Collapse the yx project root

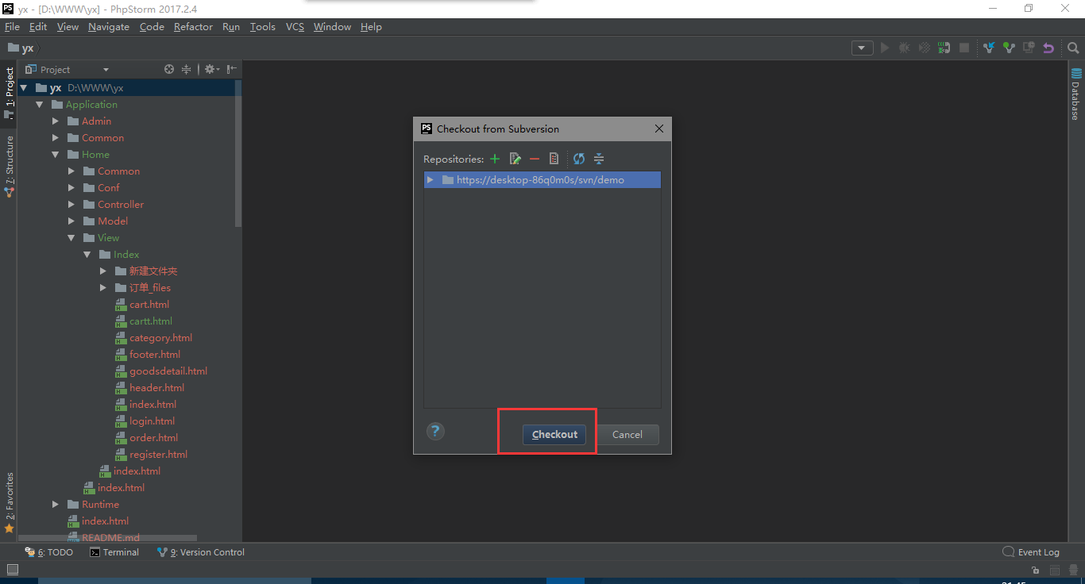pos(24,88)
